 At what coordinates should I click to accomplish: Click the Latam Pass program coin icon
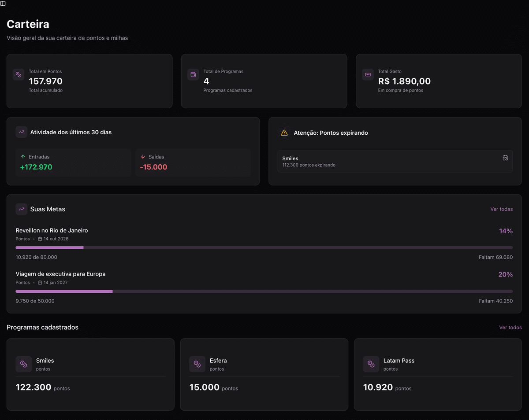[x=371, y=364]
